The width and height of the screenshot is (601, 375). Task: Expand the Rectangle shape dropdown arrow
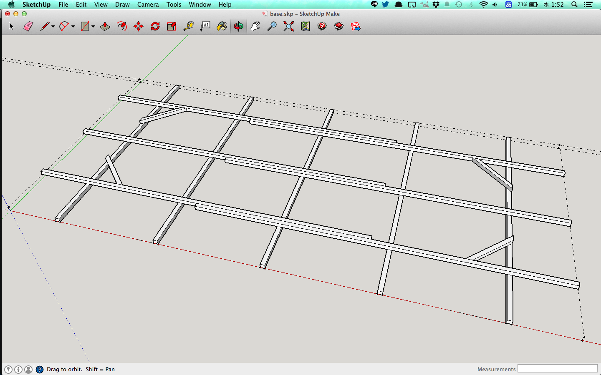click(x=93, y=27)
